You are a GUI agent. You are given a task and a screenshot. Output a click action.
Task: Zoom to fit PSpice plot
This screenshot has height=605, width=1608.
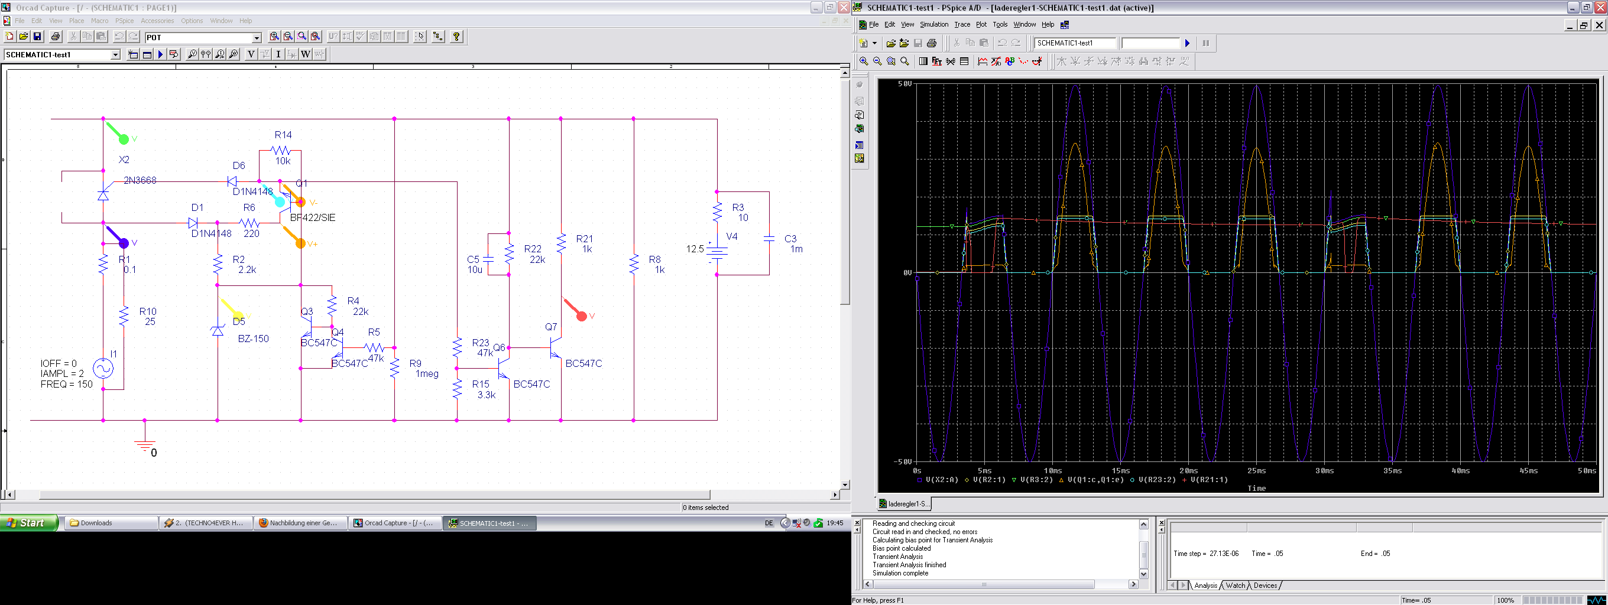coord(905,61)
